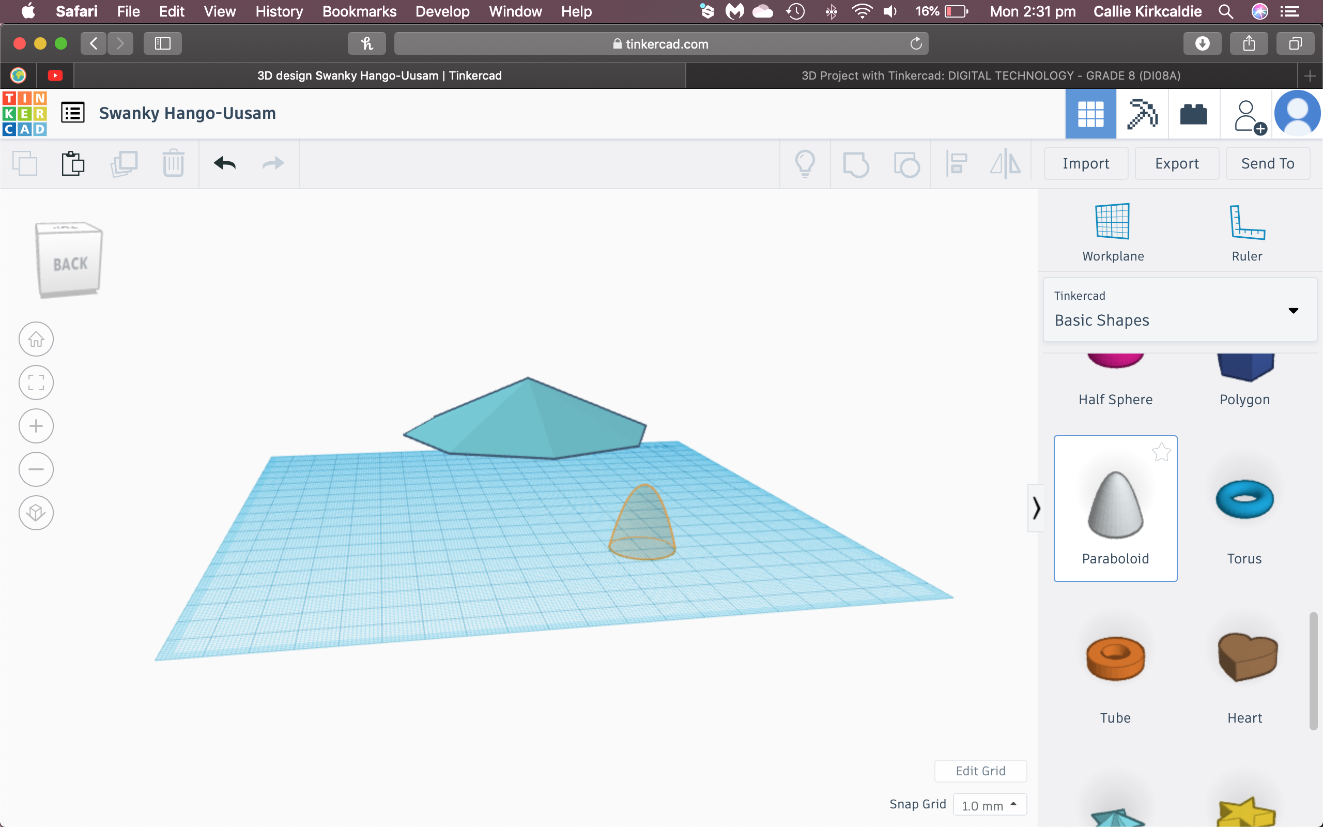Screen dimensions: 1323x827
Task: Show Safari tab overview
Action: 1295,43
